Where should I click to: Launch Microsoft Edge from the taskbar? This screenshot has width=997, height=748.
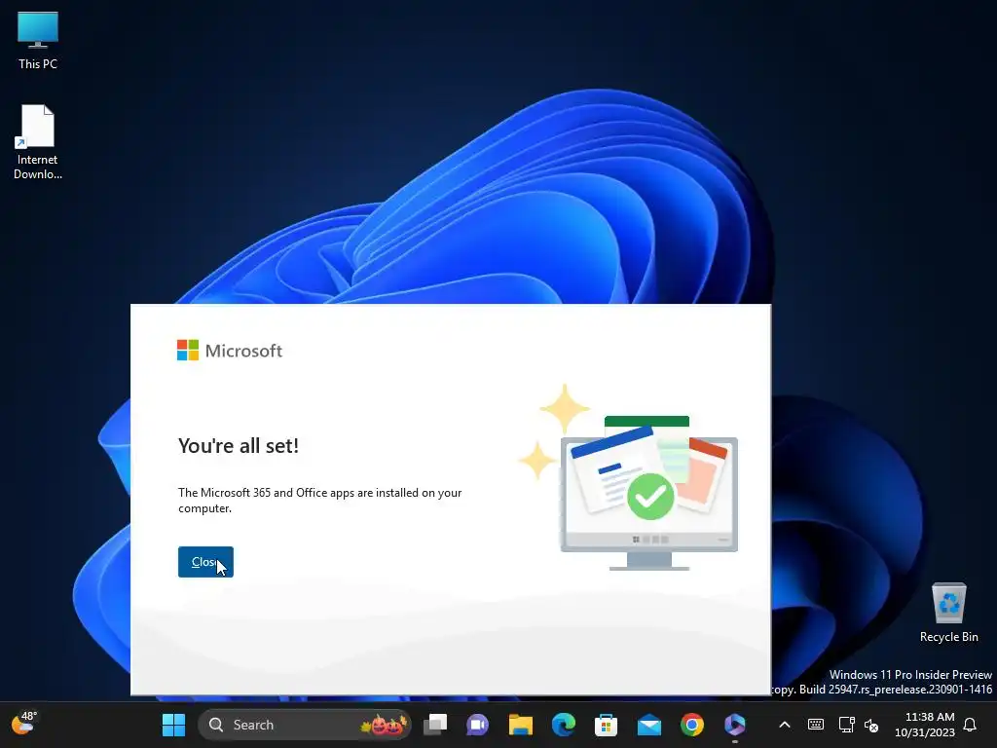pos(564,725)
